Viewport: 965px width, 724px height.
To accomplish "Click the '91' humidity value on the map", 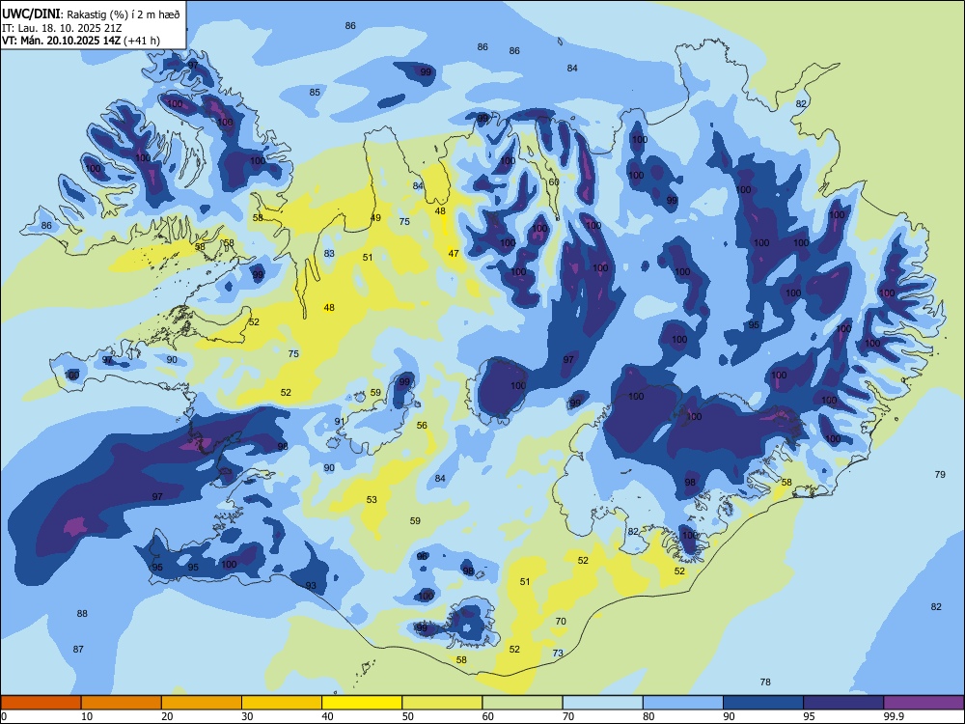I will pyautogui.click(x=340, y=421).
